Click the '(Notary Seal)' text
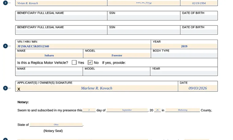 [x=53, y=131]
